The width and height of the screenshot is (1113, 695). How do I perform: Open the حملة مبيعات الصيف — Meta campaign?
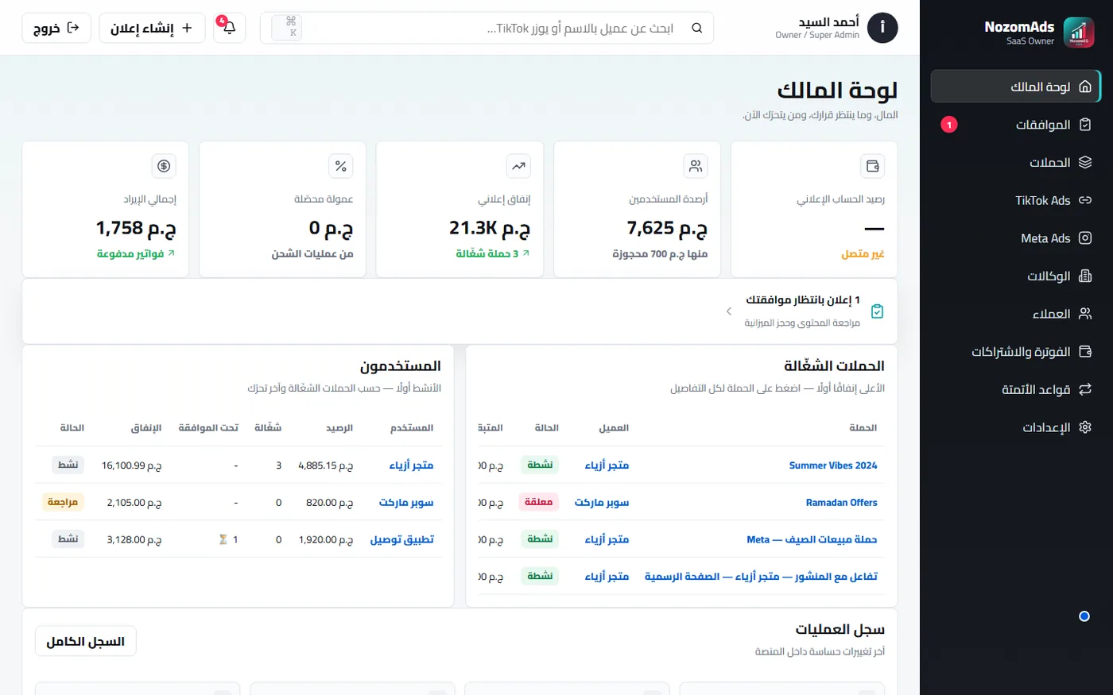(812, 539)
